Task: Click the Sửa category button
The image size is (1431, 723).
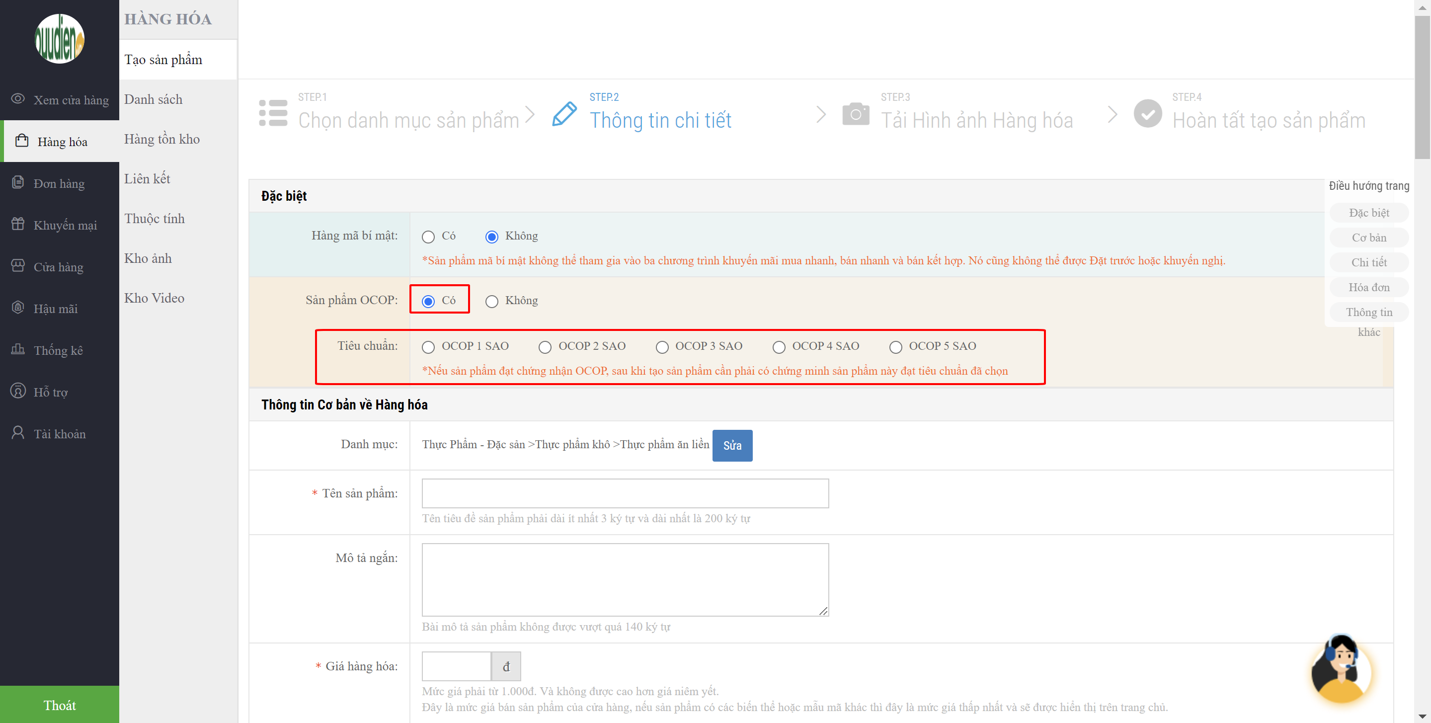Action: 731,445
